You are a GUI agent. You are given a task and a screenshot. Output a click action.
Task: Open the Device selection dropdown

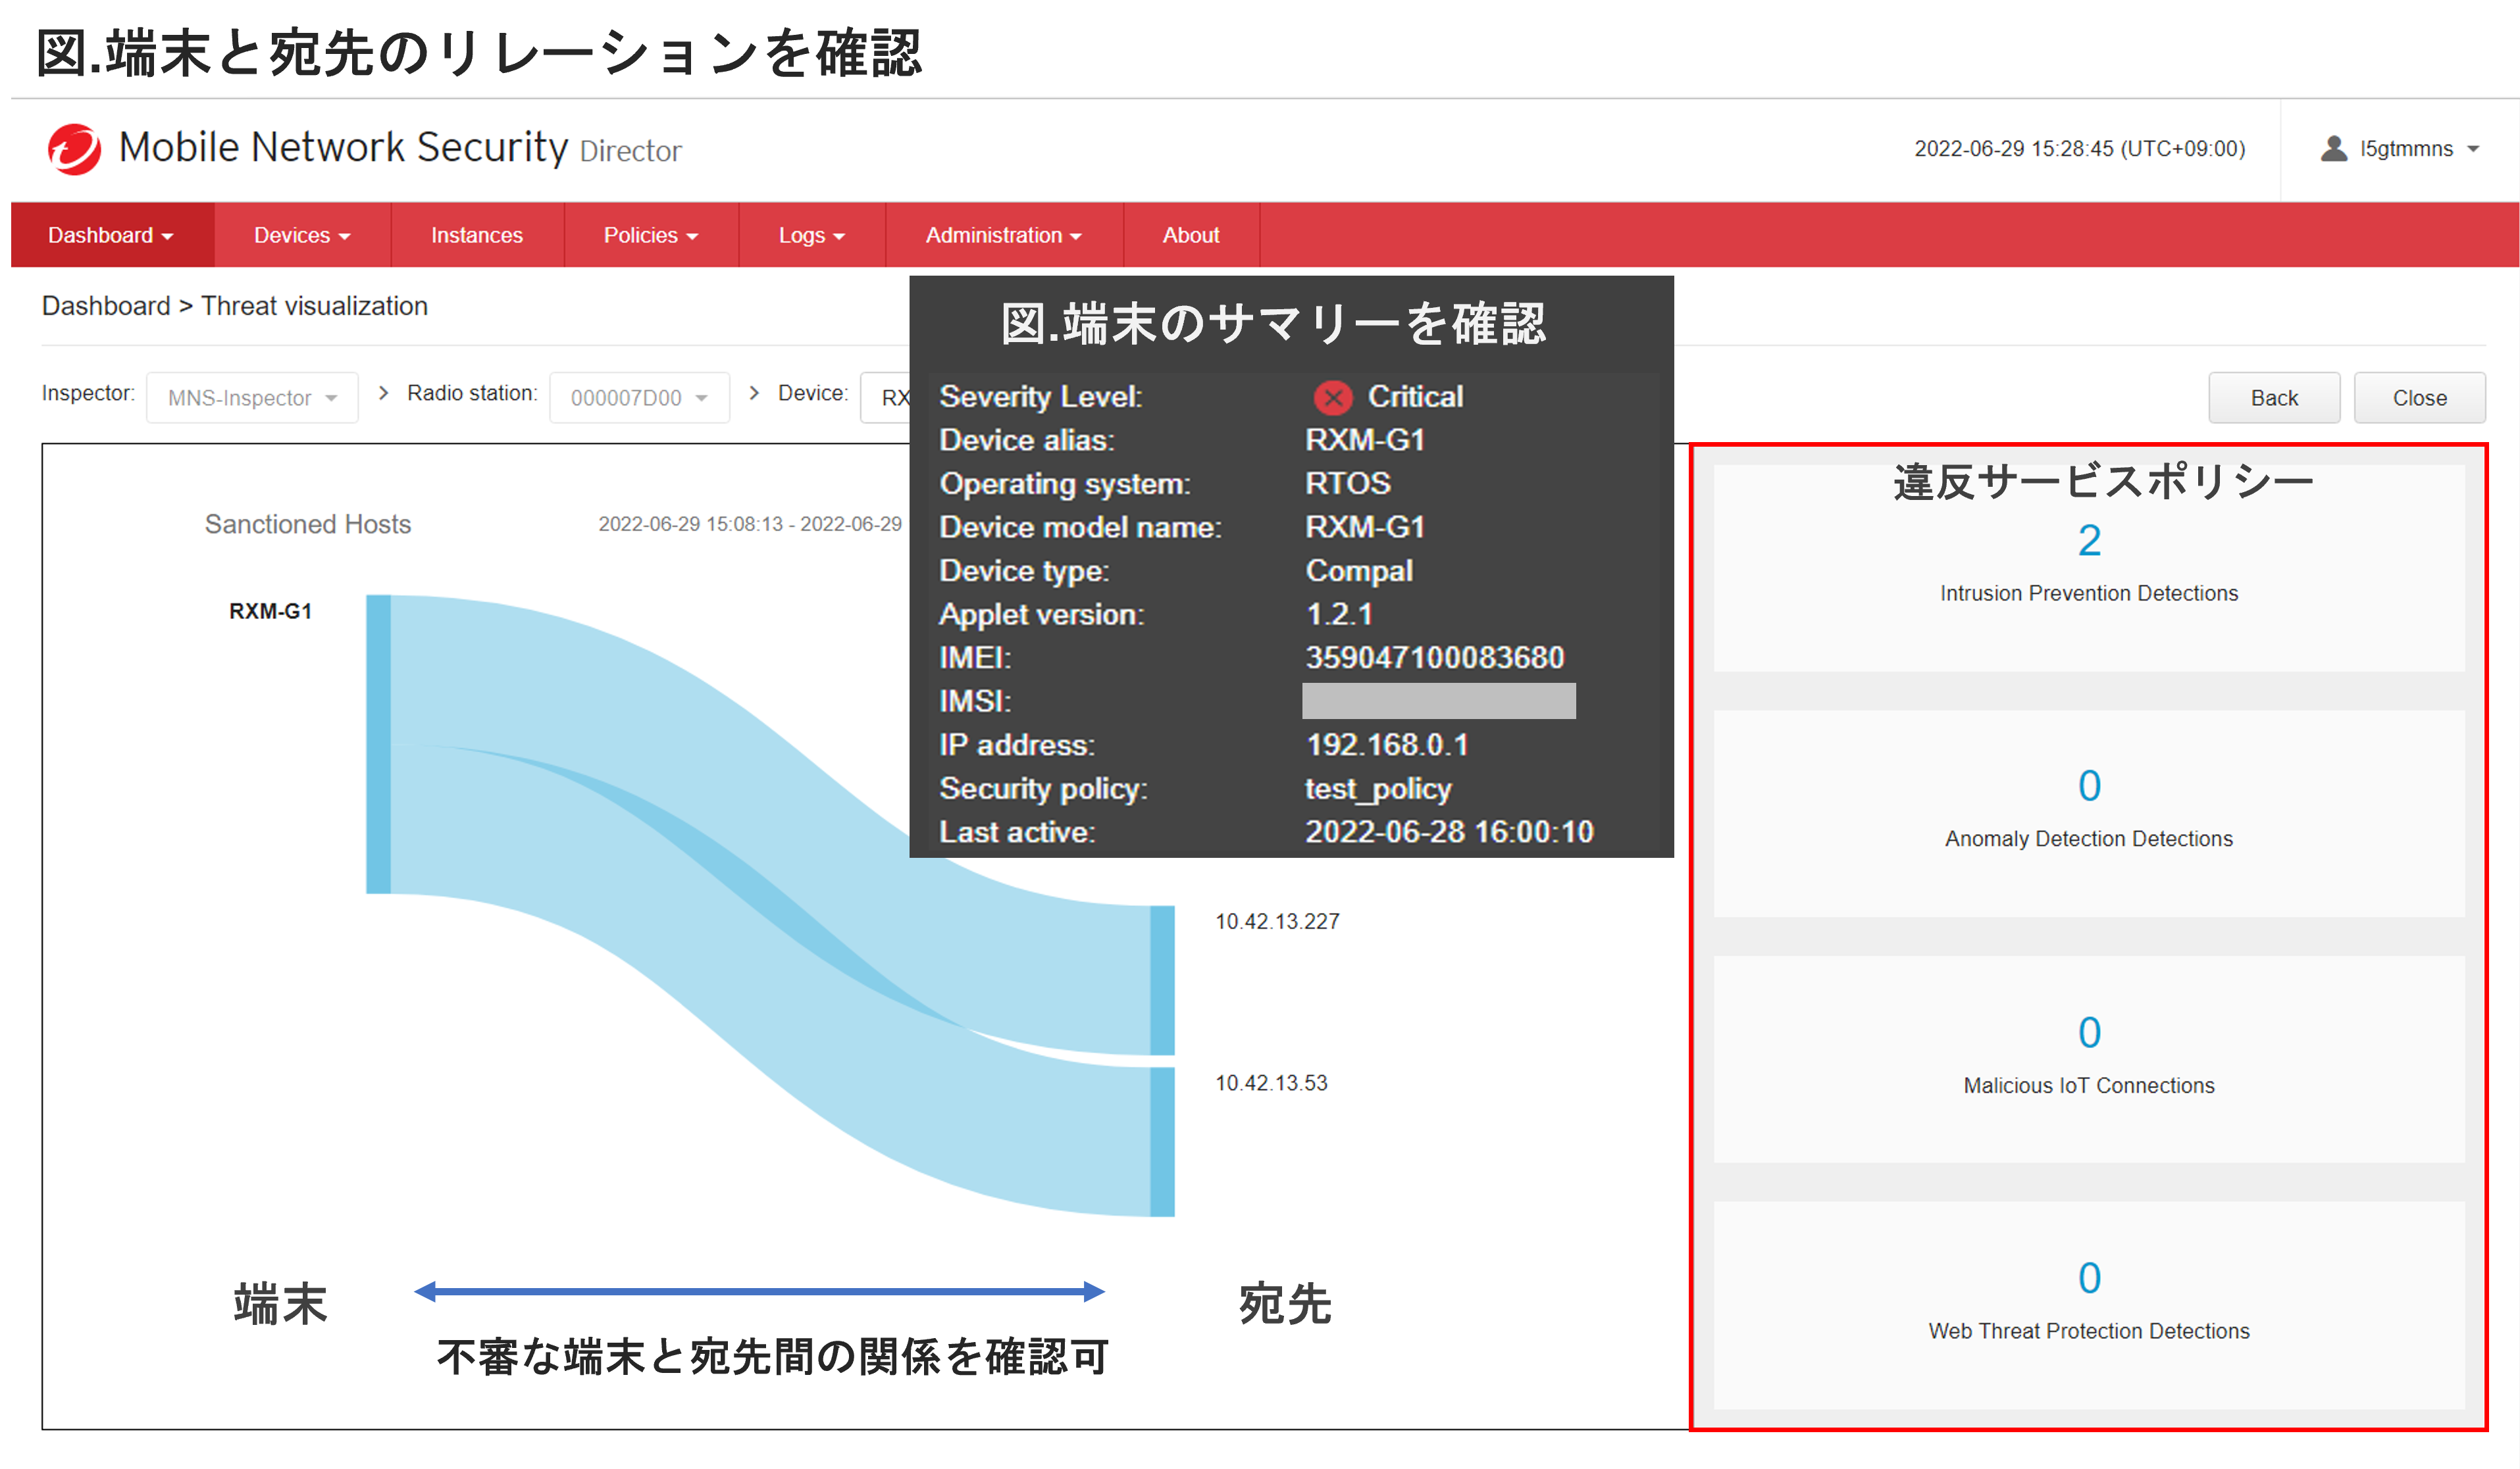[886, 398]
